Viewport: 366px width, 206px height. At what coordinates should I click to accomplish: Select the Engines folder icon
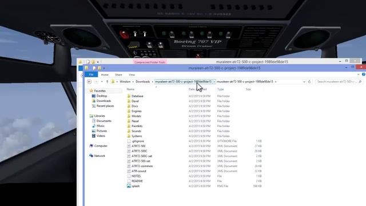click(129, 111)
